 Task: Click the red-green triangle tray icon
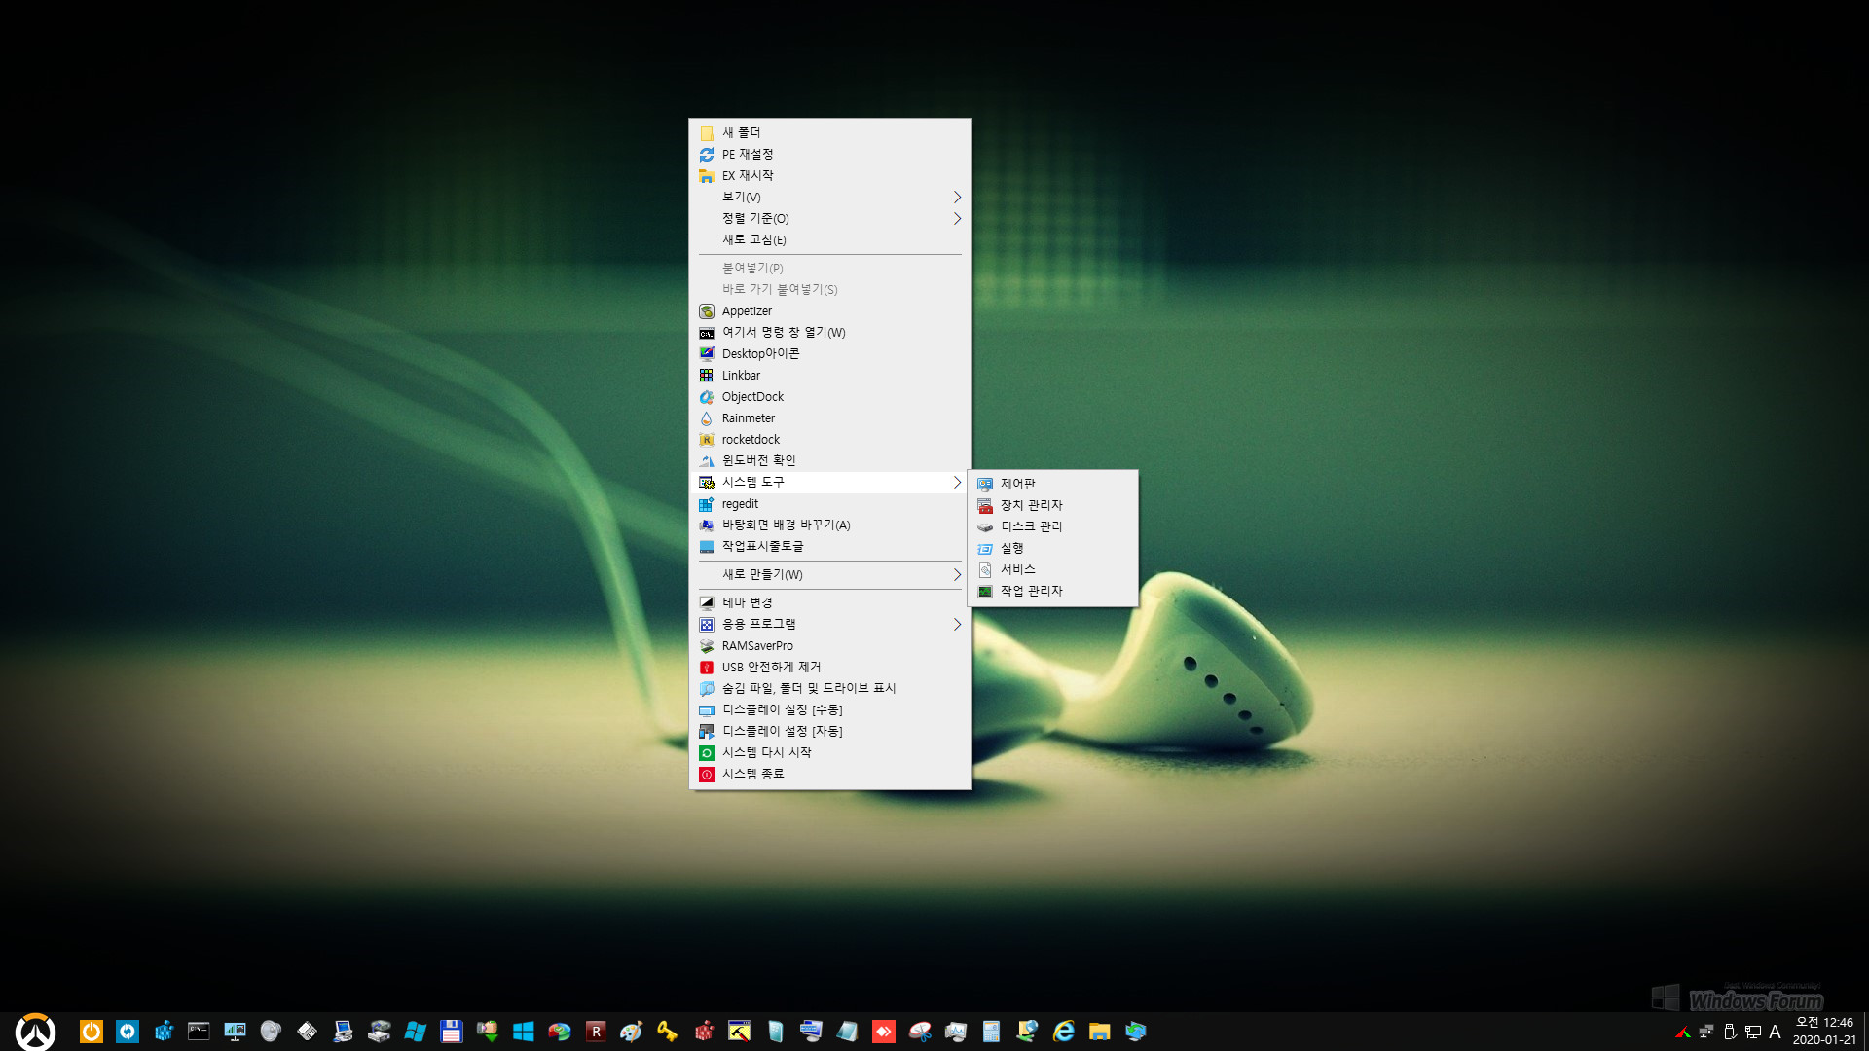tap(1682, 1032)
